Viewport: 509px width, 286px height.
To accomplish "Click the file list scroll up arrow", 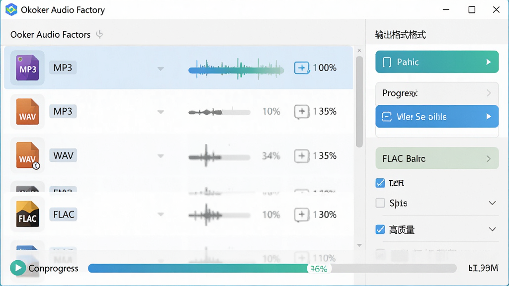I will [359, 51].
